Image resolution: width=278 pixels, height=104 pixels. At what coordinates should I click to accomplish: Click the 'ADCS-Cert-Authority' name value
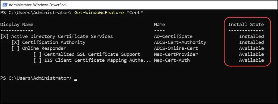coord(180,42)
